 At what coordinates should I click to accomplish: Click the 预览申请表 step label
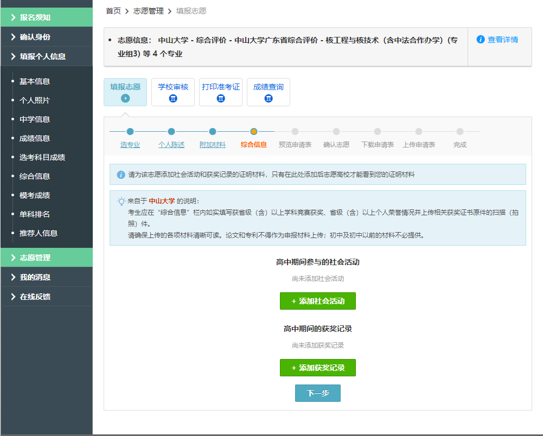click(x=295, y=145)
